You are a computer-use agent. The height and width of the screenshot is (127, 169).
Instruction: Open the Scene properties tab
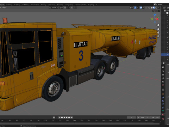[163, 81]
